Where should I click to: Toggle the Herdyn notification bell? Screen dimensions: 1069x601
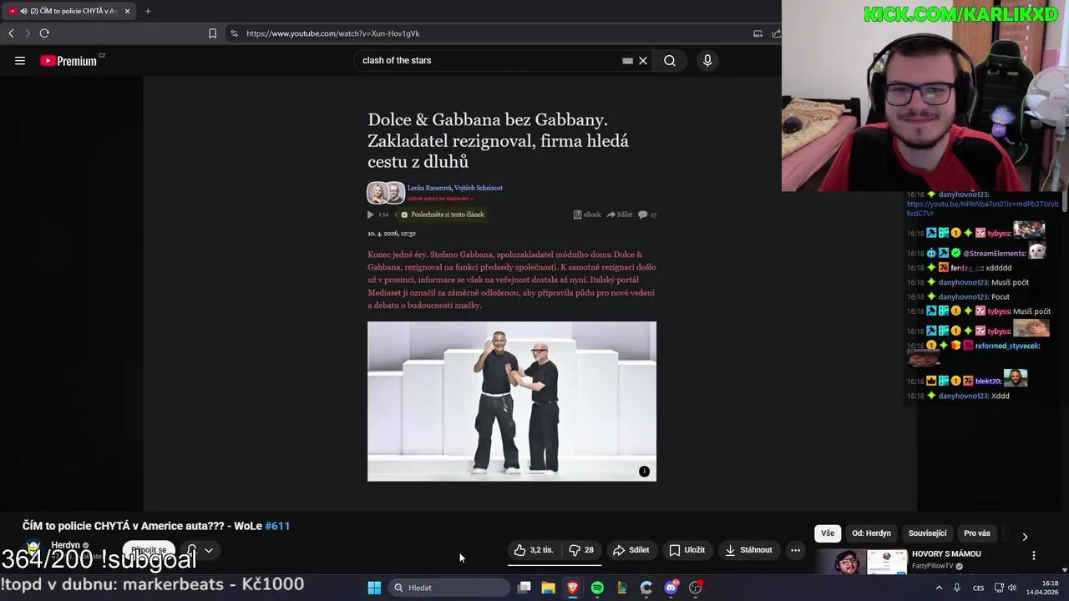coord(191,550)
